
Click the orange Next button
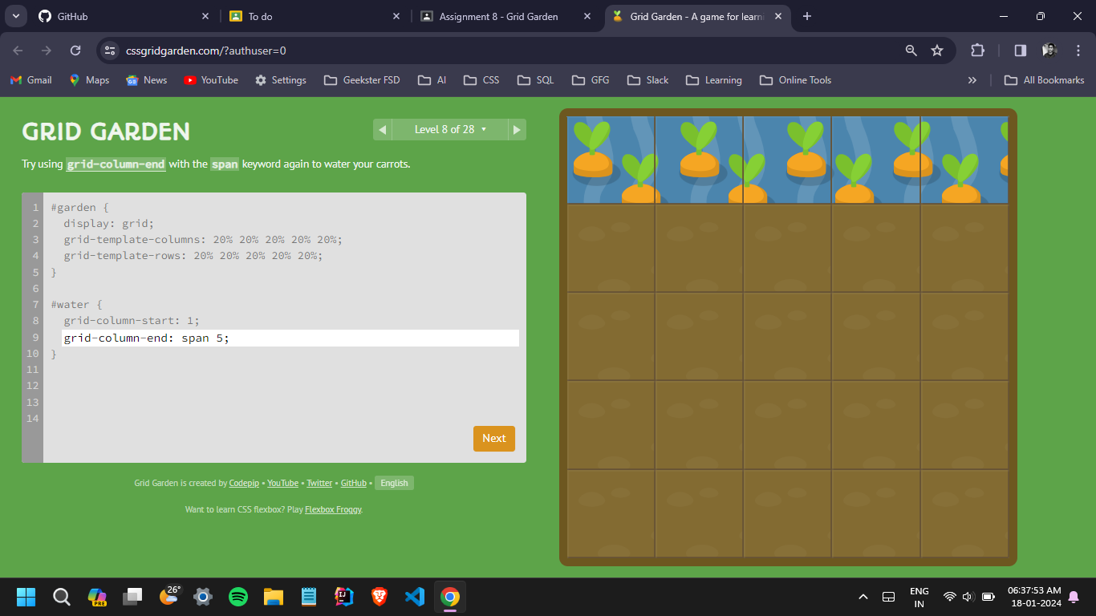(493, 439)
